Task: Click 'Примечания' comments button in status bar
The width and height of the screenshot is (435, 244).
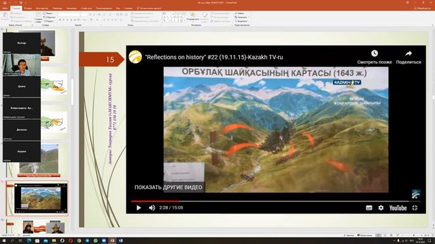Action: coord(365,235)
